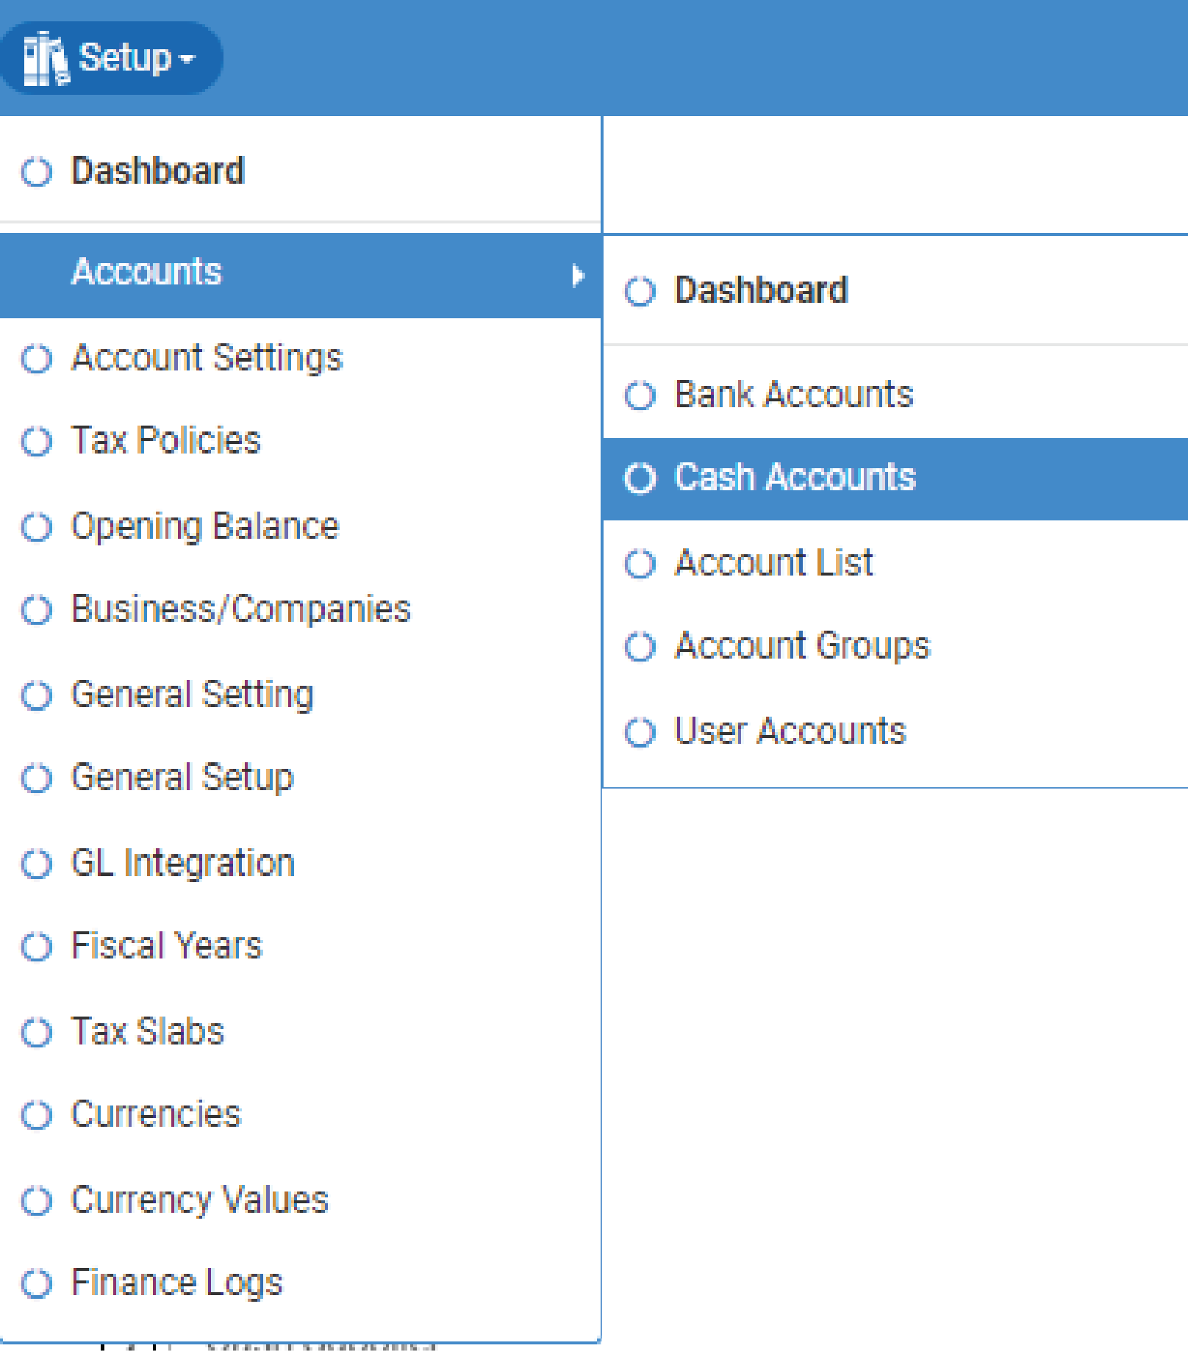Click the circle icon beside User Accounts
This screenshot has height=1351, width=1188.
click(640, 732)
